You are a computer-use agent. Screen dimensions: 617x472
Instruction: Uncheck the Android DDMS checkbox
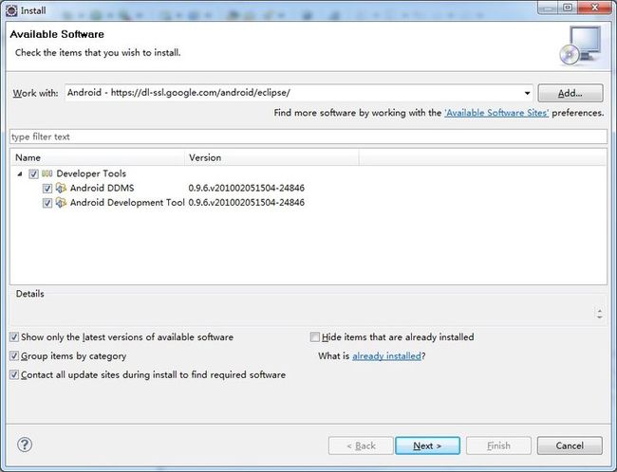coord(47,189)
